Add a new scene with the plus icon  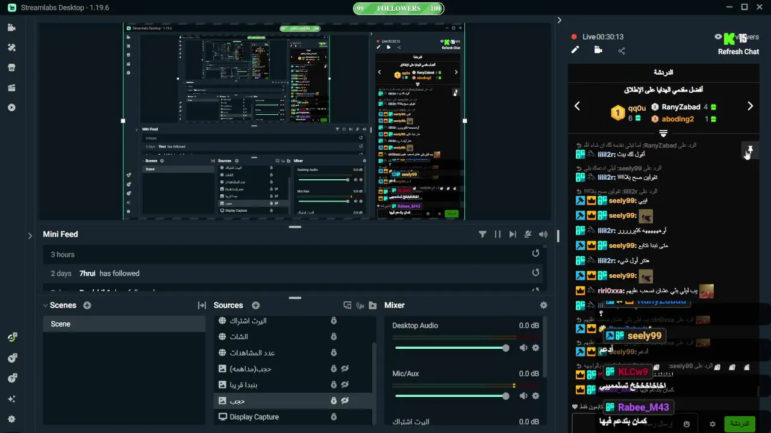87,306
